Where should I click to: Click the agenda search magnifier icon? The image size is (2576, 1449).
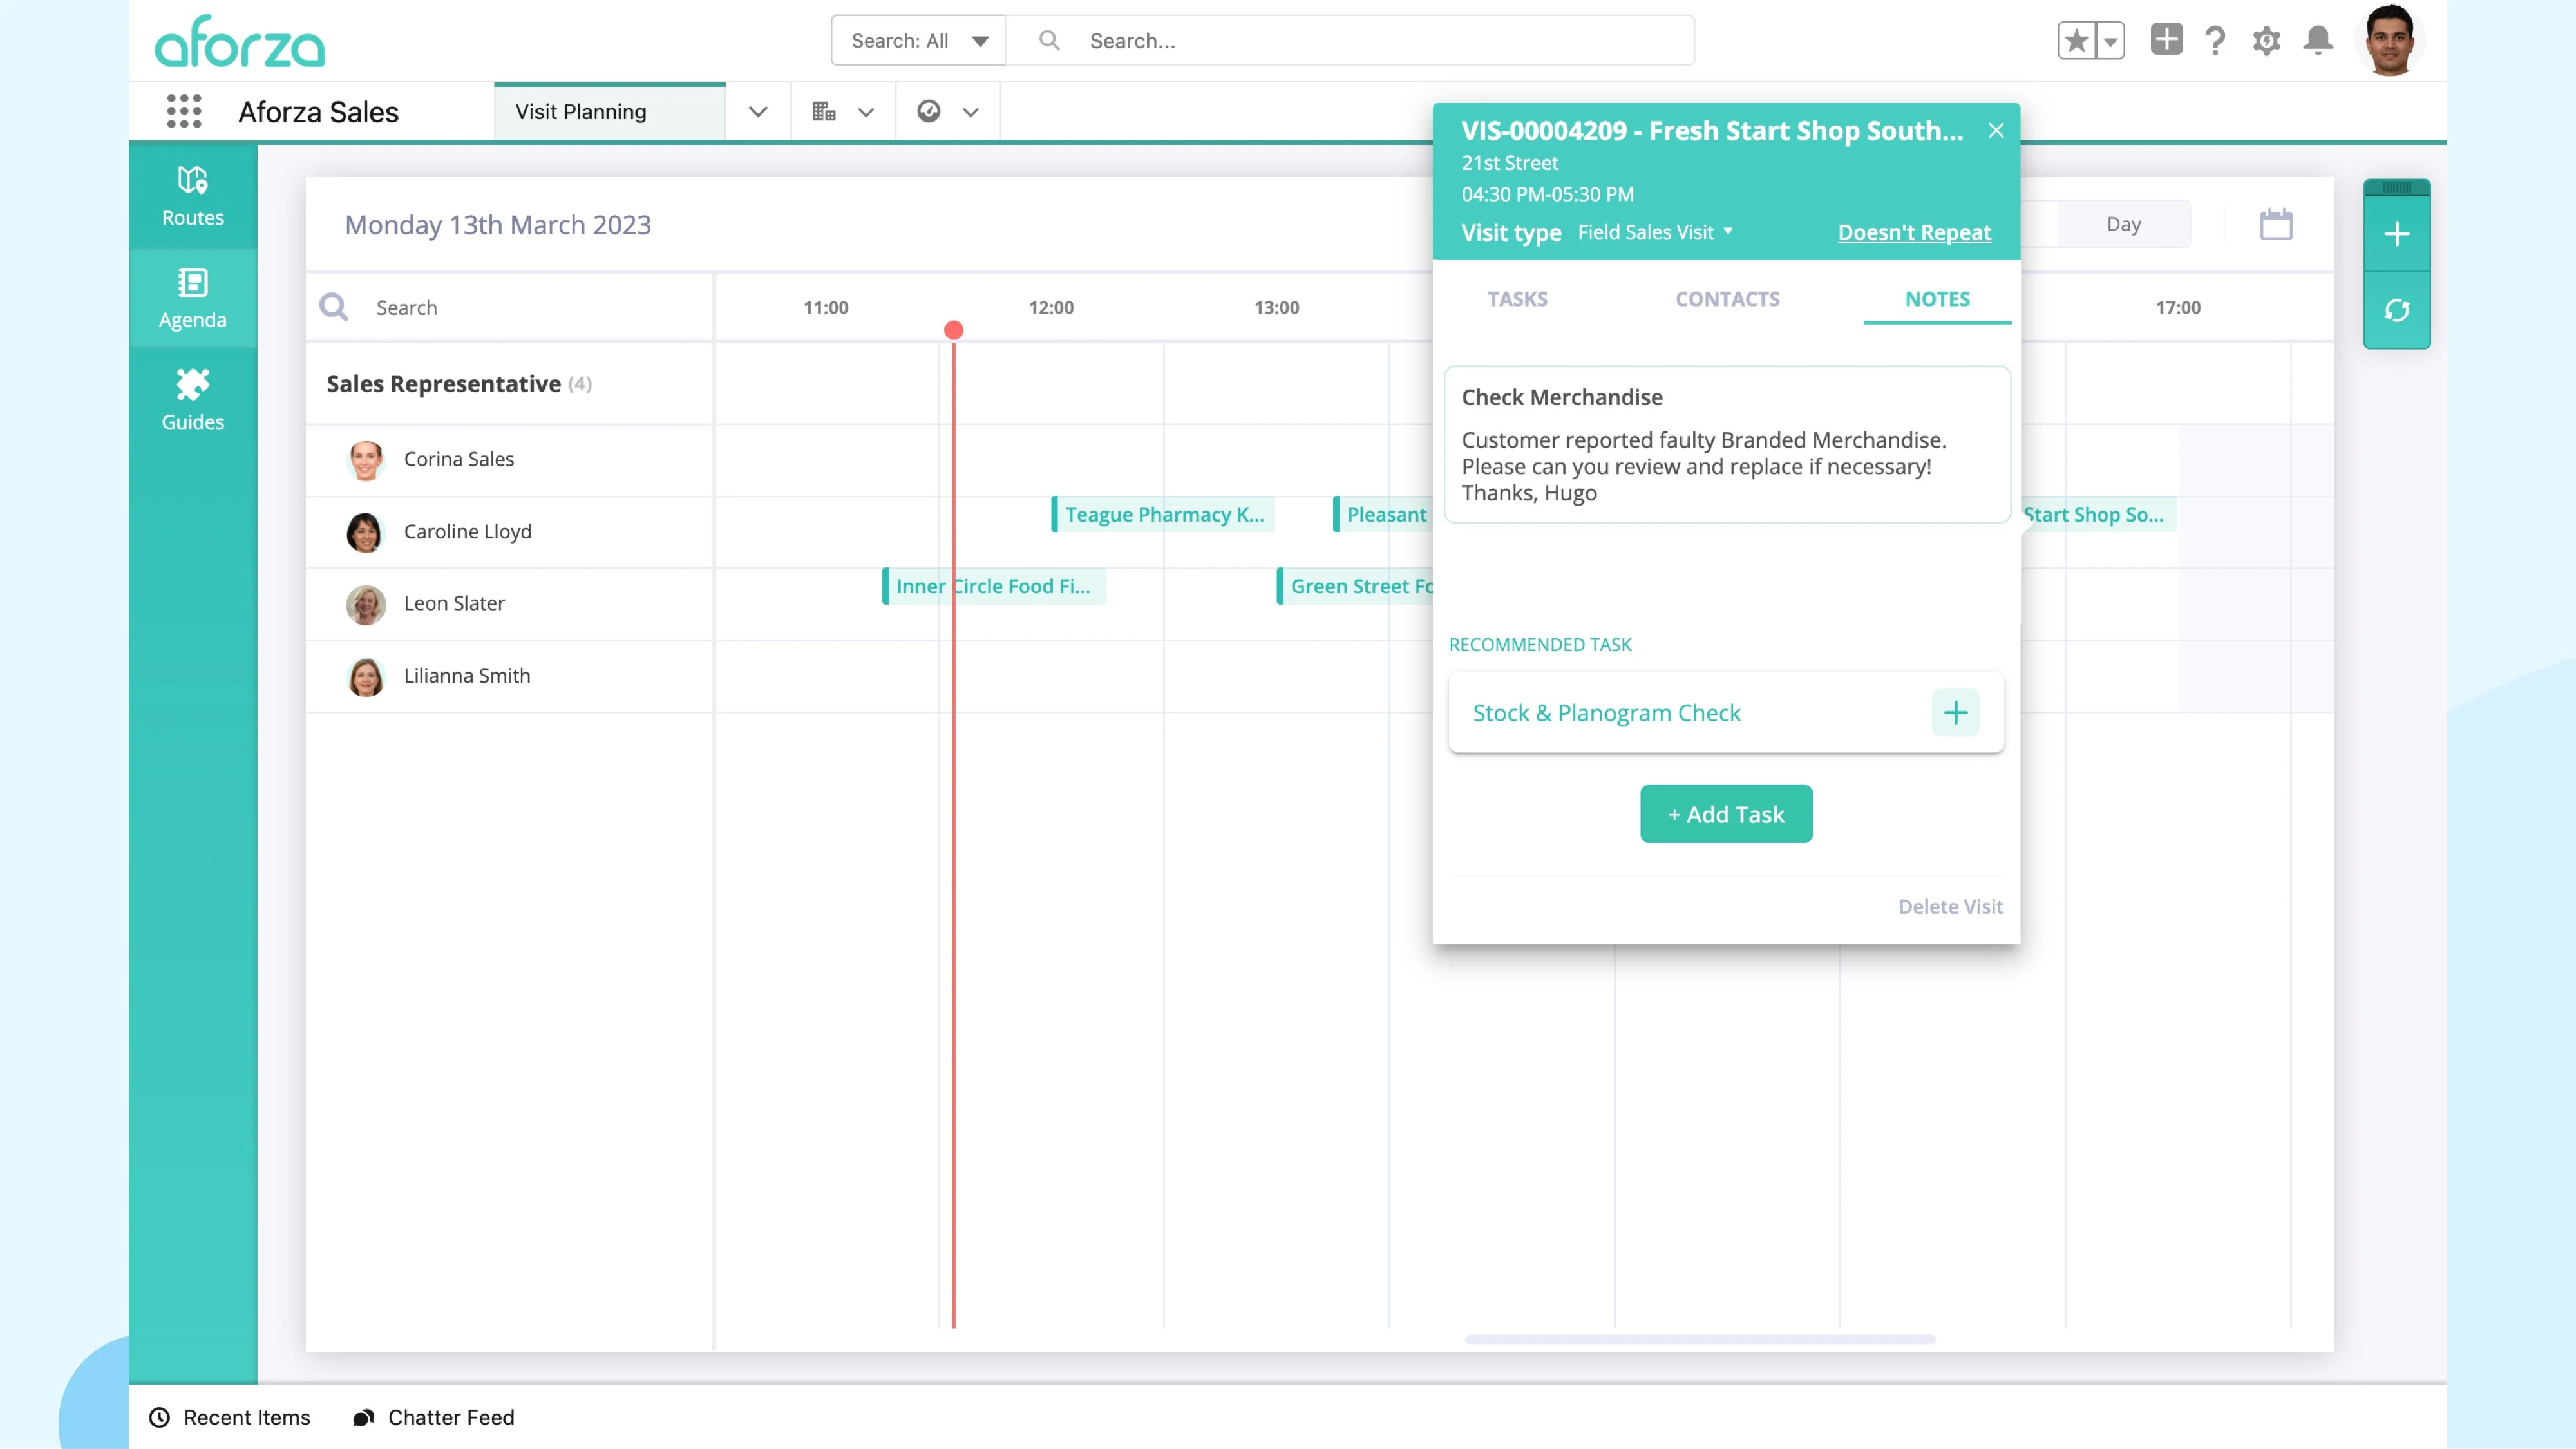(x=334, y=307)
